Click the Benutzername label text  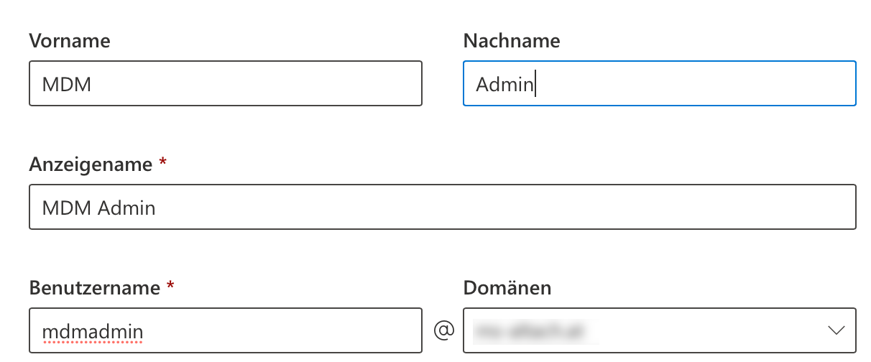(94, 288)
